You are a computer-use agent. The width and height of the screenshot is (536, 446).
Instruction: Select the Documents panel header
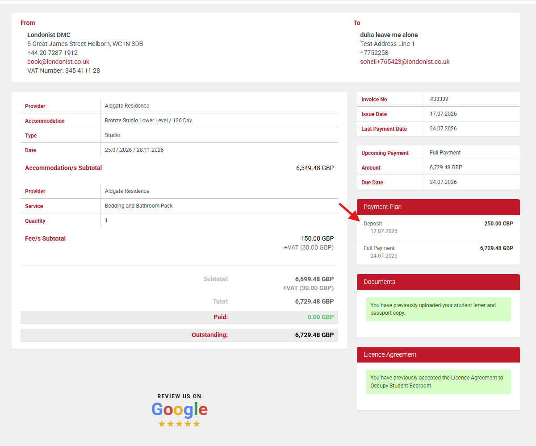[438, 282]
